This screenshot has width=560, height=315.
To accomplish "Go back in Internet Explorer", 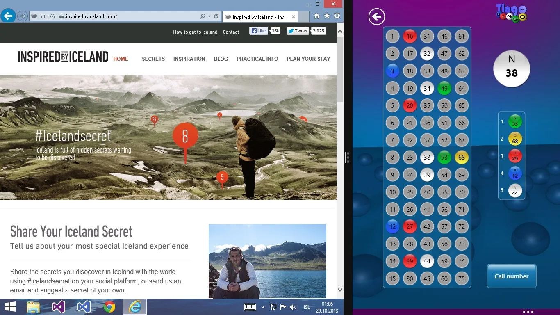I will tap(8, 16).
